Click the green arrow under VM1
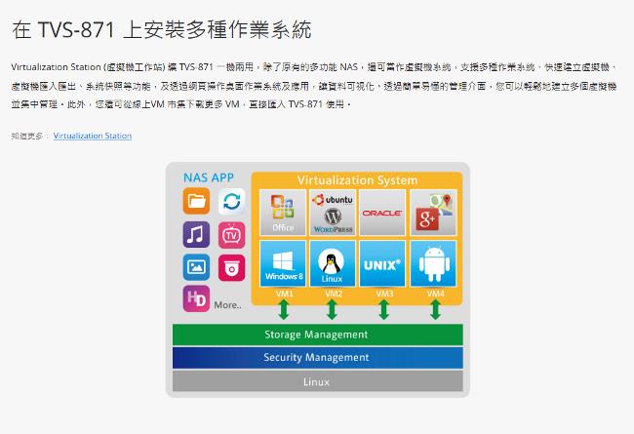The width and height of the screenshot is (634, 434). (x=284, y=310)
